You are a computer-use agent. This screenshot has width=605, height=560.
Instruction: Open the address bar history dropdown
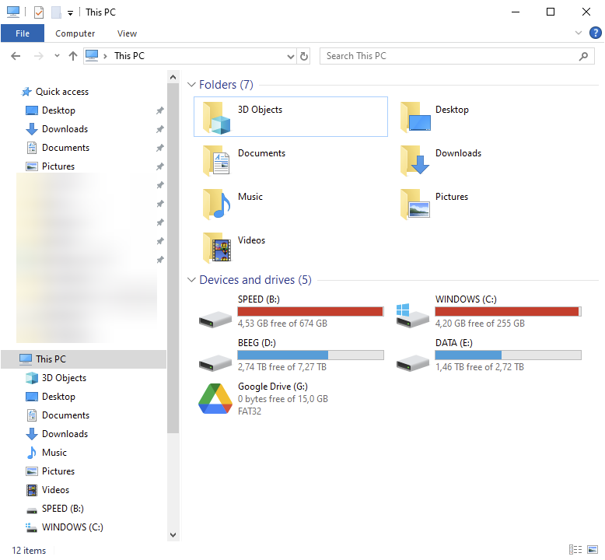pos(290,56)
